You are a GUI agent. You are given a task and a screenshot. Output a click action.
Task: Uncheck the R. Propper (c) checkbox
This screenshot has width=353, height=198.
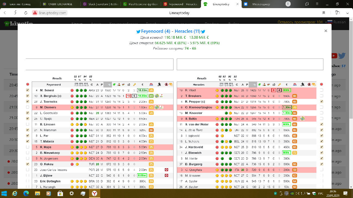coord(322,102)
